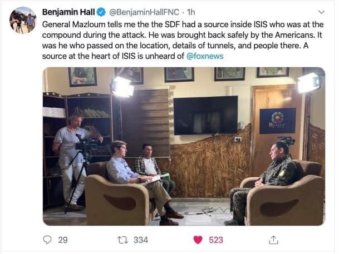
Task: Open Benjamin Hall's profile avatar
Action: coord(22,21)
